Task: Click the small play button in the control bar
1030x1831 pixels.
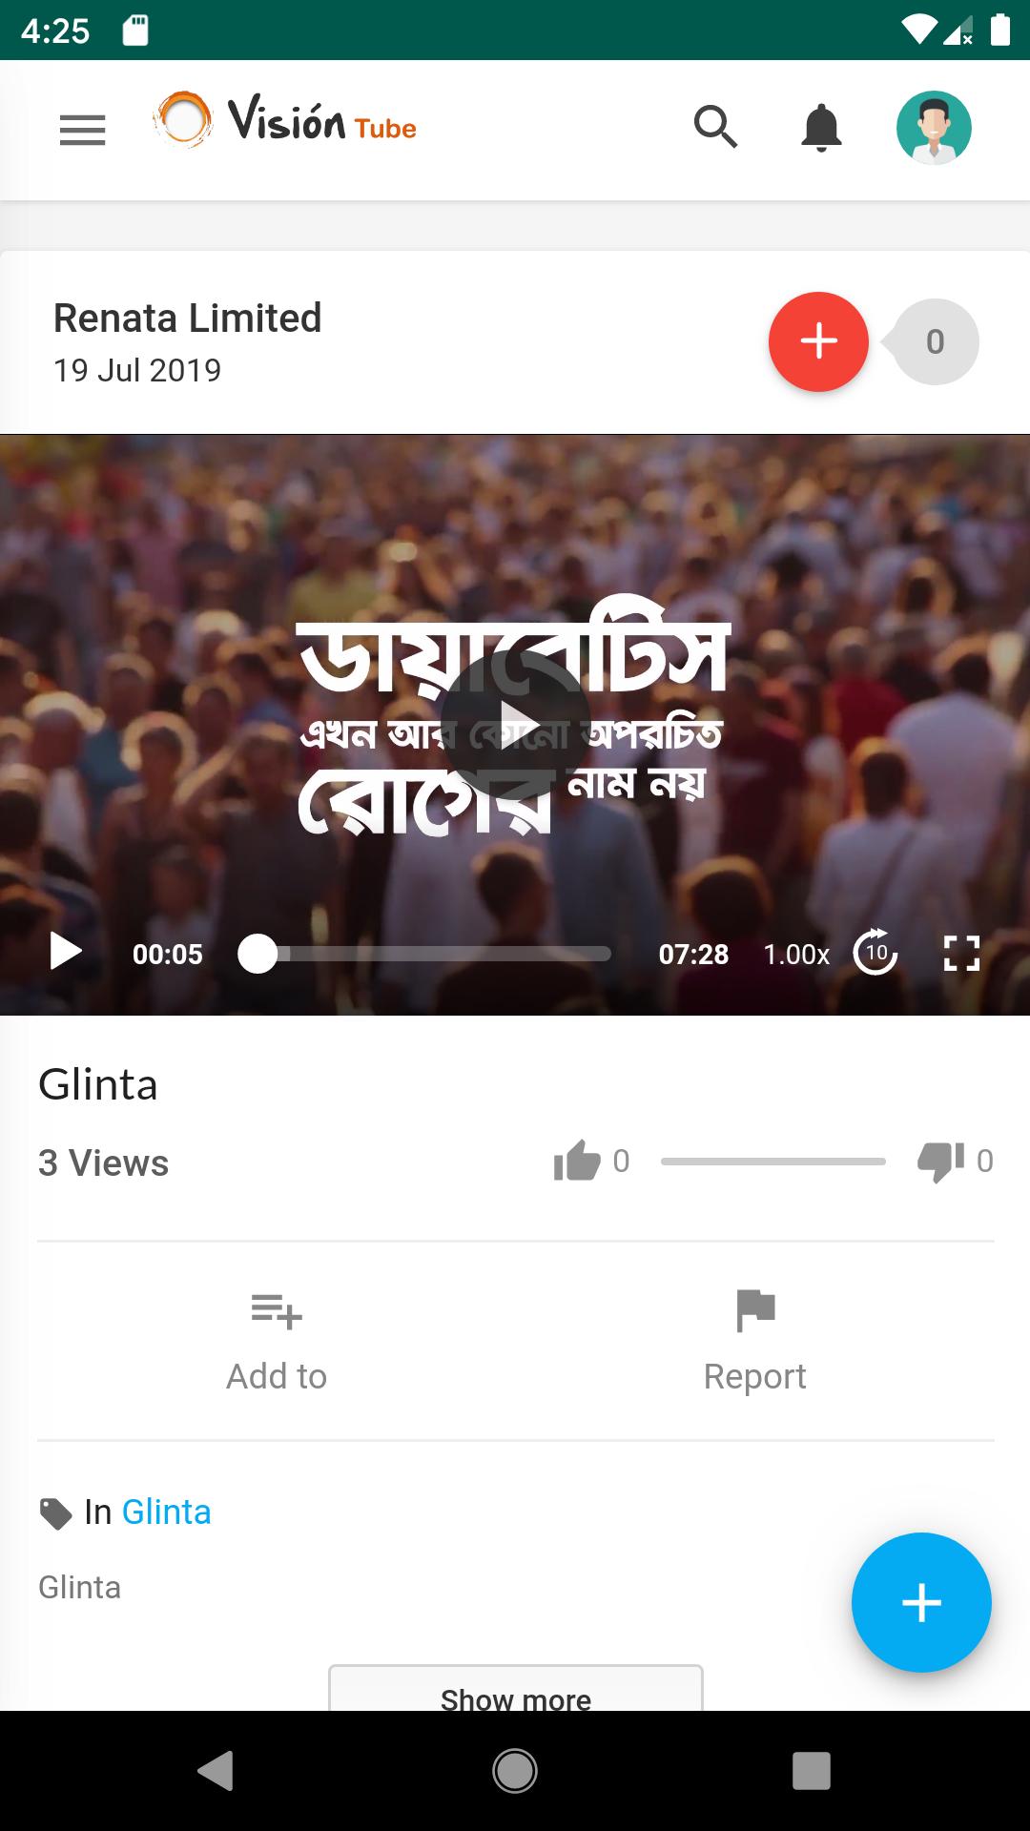Action: 66,952
